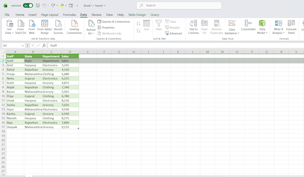Viewport: 304px width, 177px height.
Task: Toggle AutoSave switch off
Action: 28,5
